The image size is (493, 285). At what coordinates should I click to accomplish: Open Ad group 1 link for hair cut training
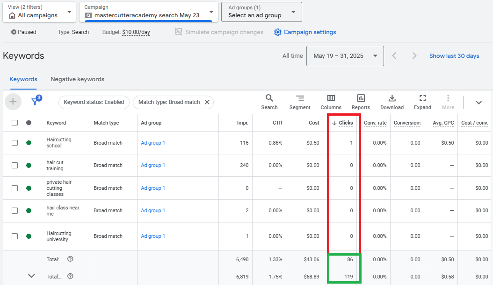(x=153, y=165)
